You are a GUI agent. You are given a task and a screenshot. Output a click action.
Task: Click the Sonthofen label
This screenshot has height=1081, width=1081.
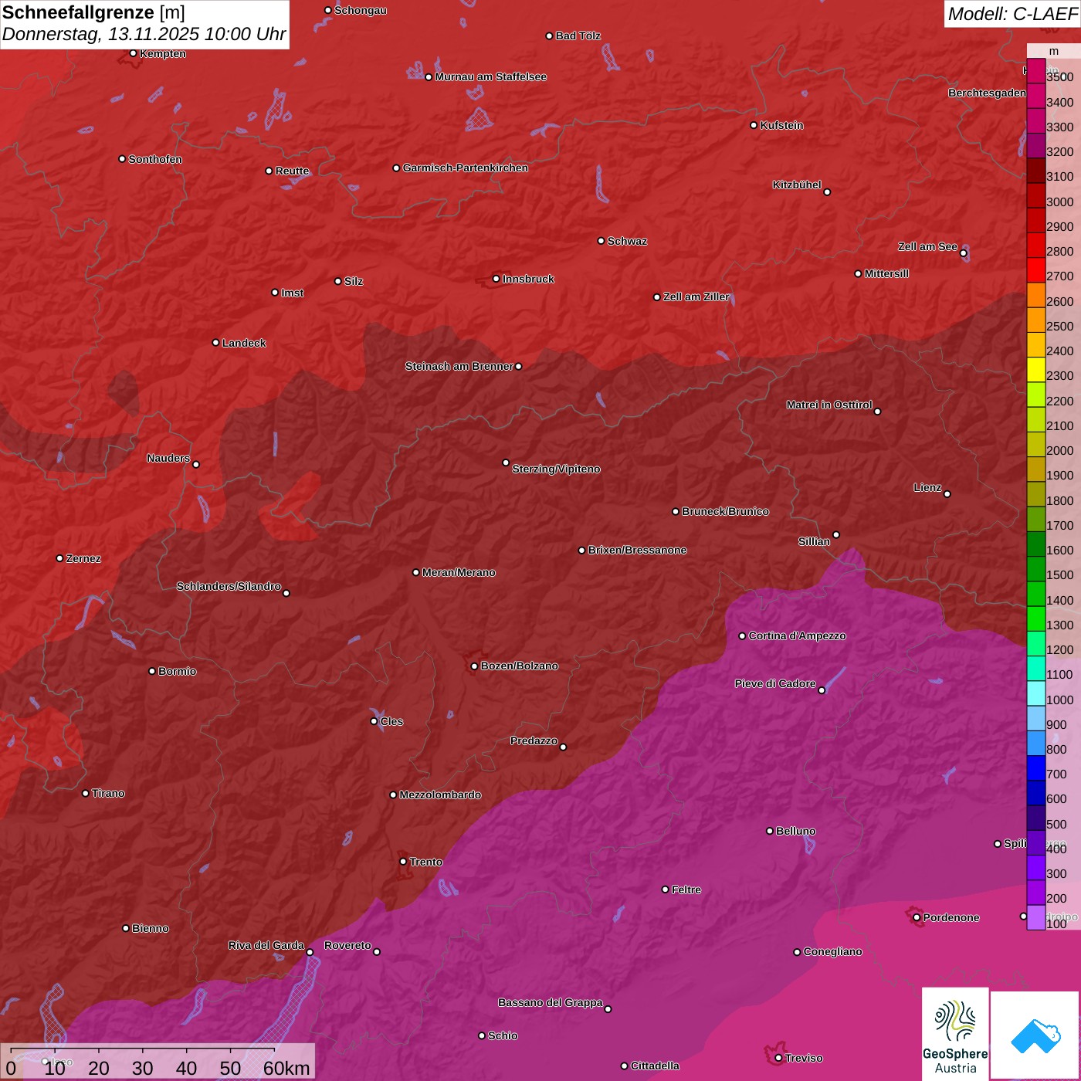155,159
